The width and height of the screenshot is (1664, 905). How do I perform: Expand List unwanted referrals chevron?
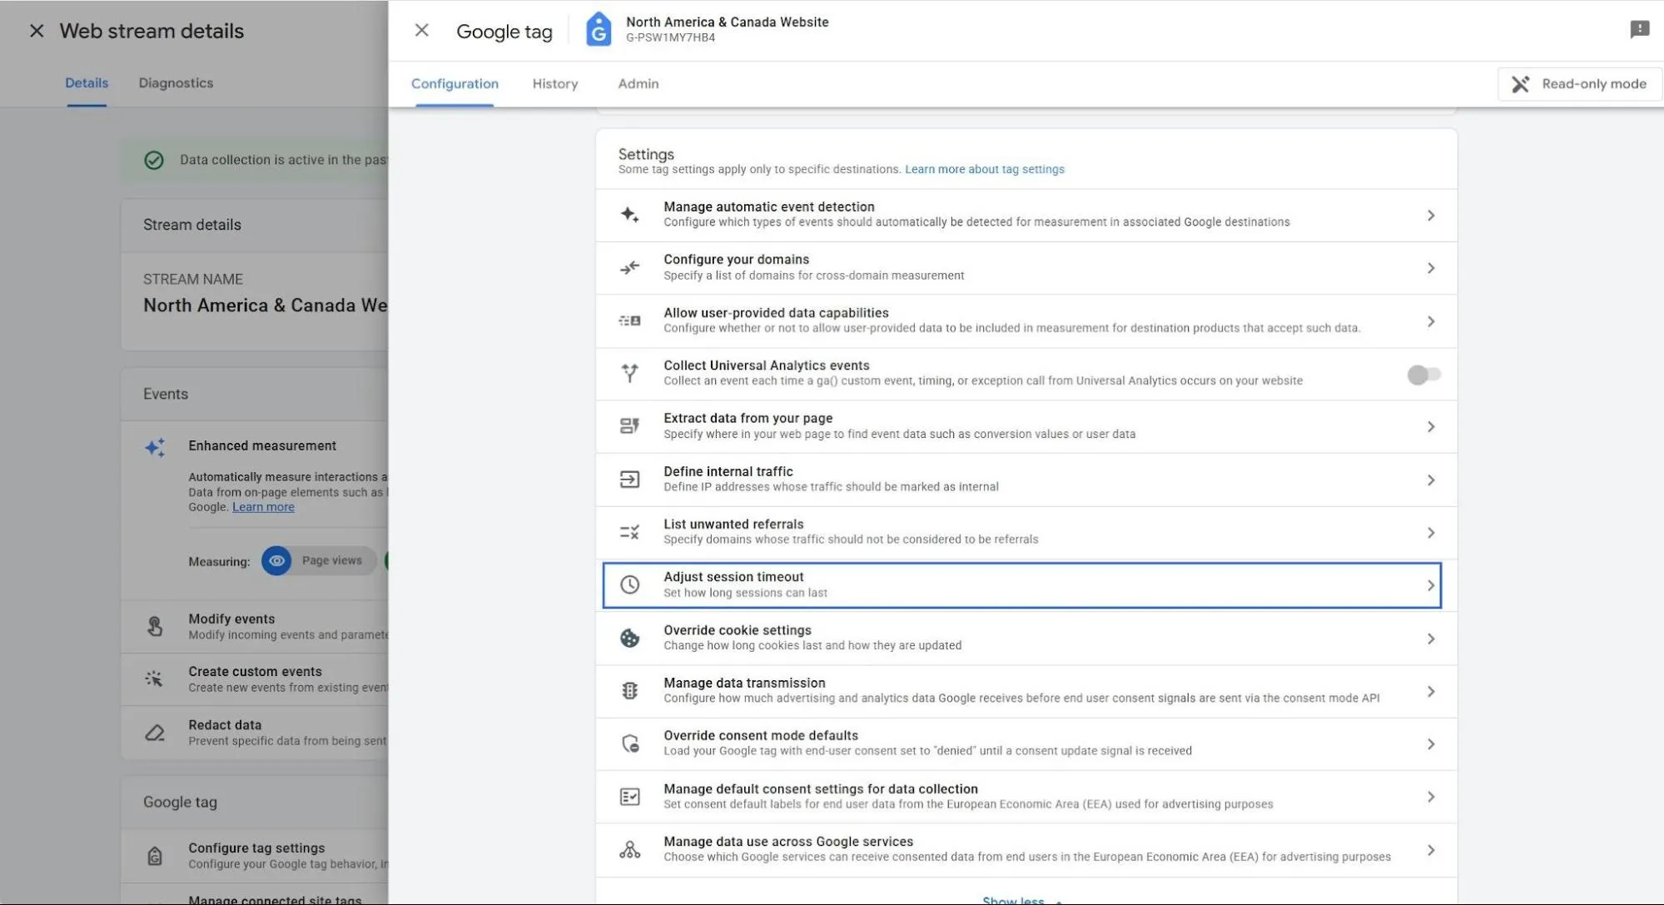click(1431, 533)
